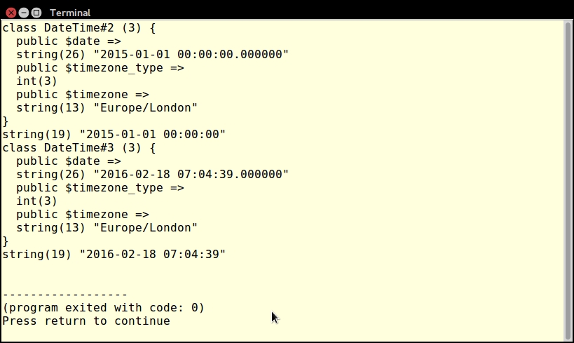
Task: Click the second "public $timezone_type =>" line
Action: pyautogui.click(x=100, y=188)
